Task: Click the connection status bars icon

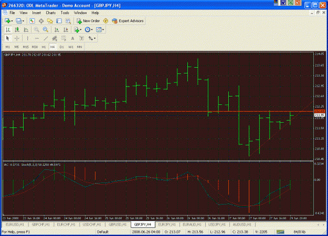Action: click(280, 232)
